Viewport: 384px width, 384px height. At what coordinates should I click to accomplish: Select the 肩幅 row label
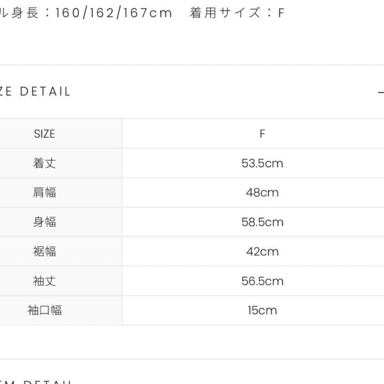44,193
